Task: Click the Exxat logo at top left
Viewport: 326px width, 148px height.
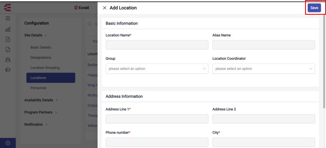Action: [x=7, y=8]
